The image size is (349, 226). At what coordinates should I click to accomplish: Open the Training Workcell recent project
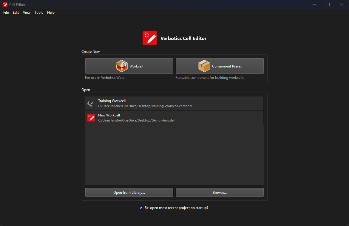click(x=174, y=104)
